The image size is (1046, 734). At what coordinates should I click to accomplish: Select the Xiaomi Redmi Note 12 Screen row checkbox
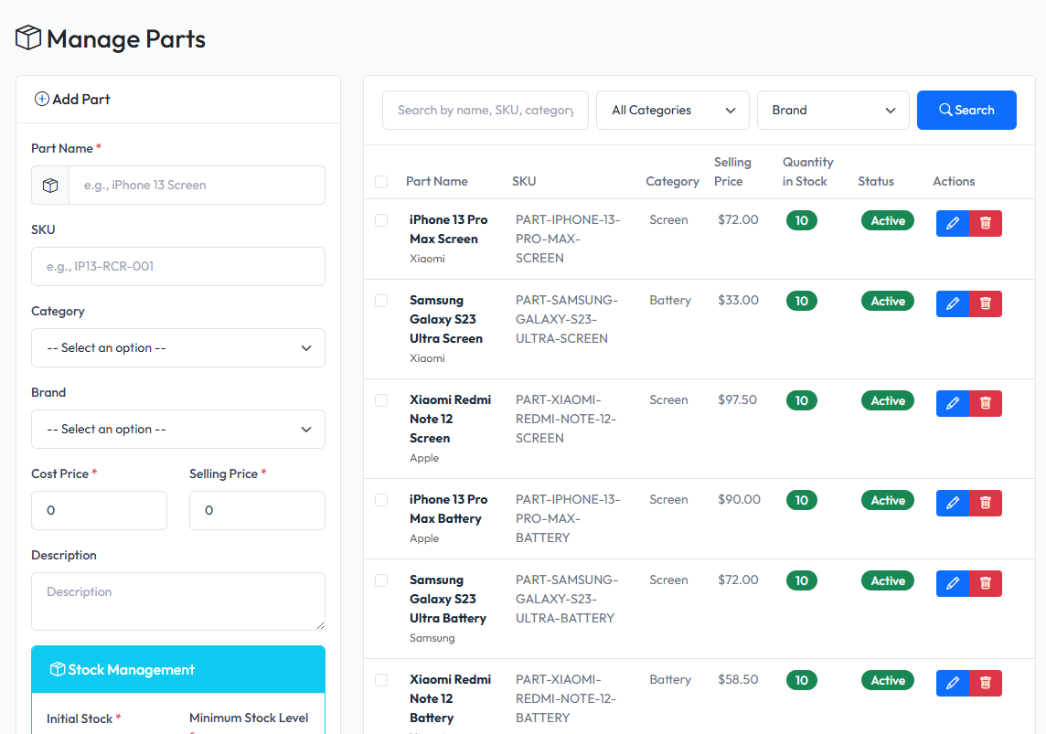point(381,400)
